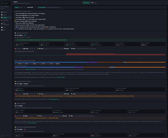Image resolution: width=168 pixels, height=138 pixels.
Task: Open Live Power via the lightning icon
Action: click(x=4, y=20)
